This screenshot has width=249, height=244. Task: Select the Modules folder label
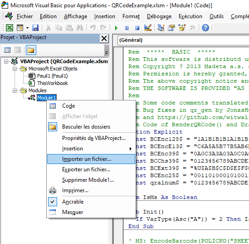(38, 90)
